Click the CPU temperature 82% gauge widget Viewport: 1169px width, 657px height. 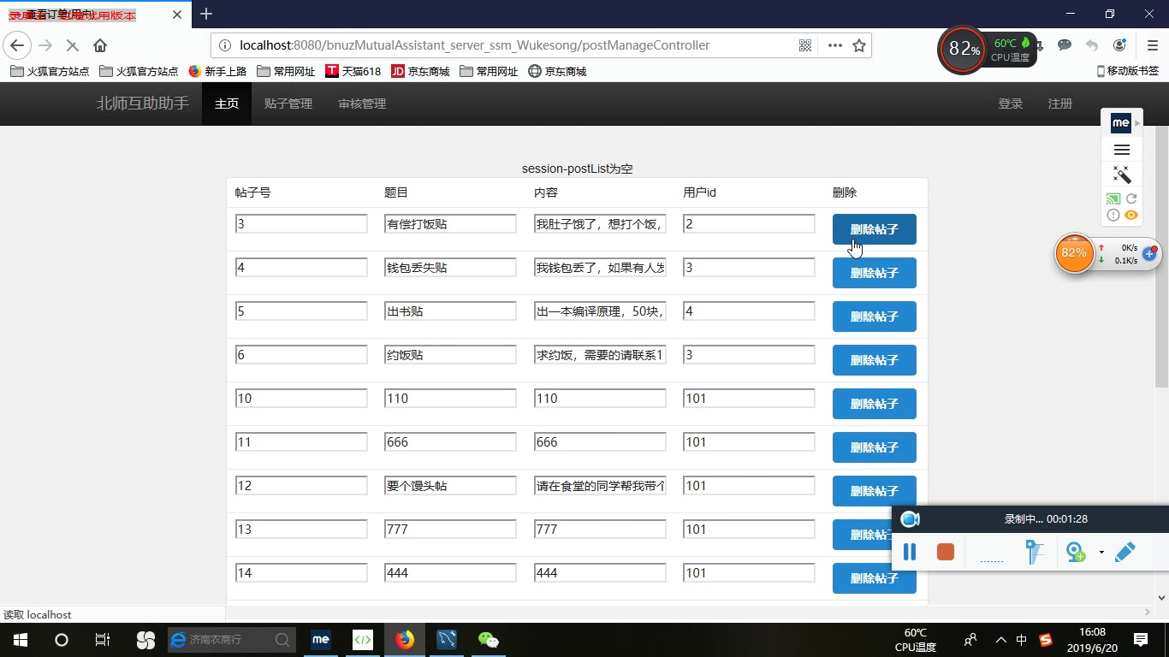(964, 50)
